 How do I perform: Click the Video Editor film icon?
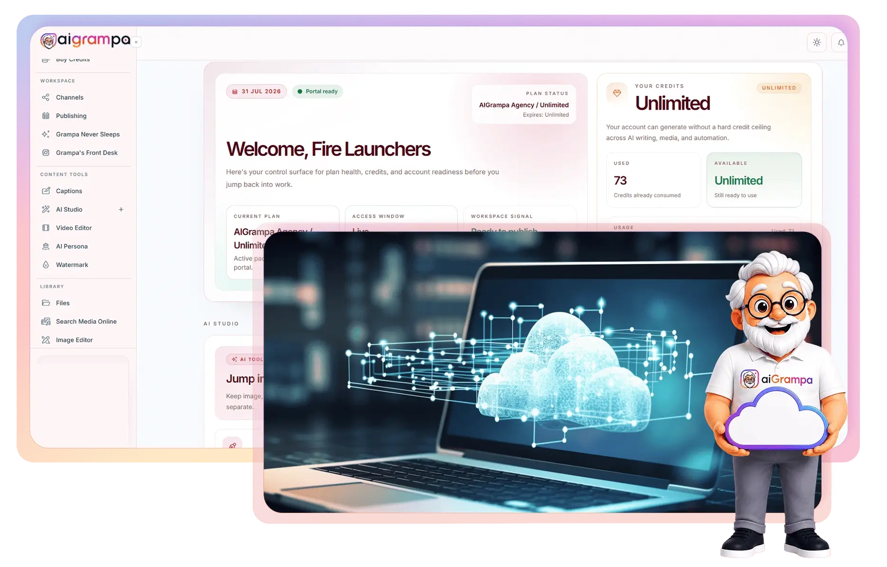point(46,228)
